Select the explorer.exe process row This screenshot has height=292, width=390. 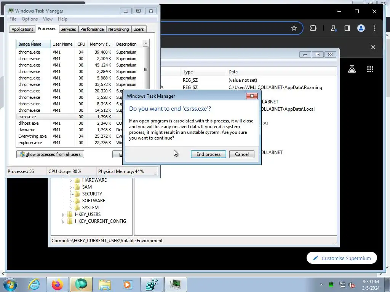pos(70,143)
